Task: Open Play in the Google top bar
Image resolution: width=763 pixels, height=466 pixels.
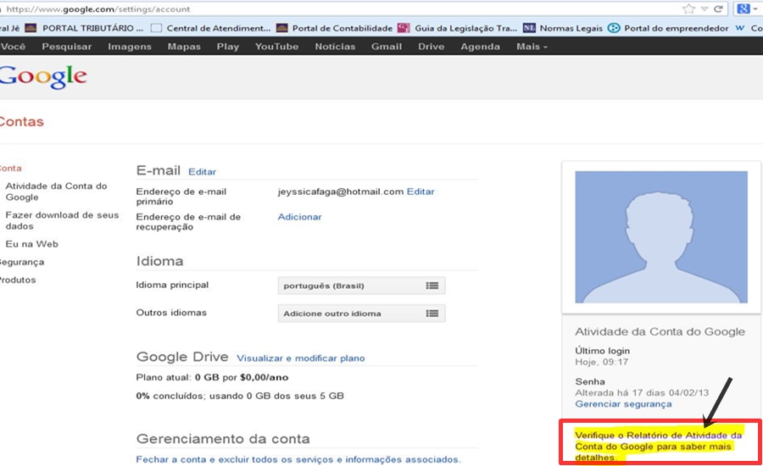Action: (x=228, y=47)
